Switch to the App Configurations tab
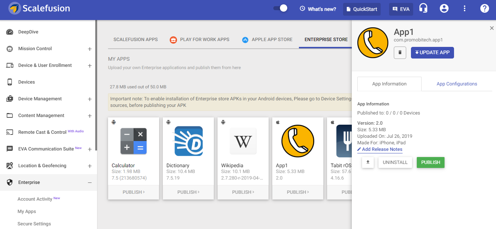Viewport: 496px width, 229px height. click(457, 84)
